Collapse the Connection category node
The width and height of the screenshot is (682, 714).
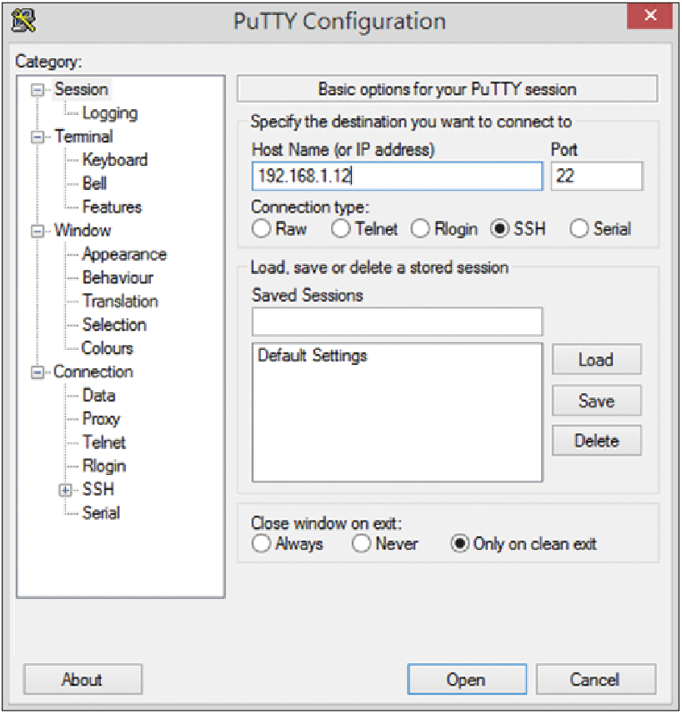tap(38, 372)
